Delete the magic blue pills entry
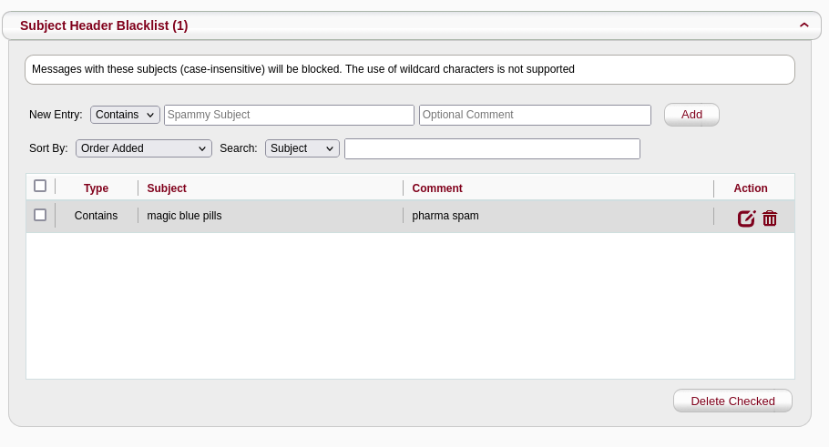Screen dimensions: 829x447 [x=770, y=218]
